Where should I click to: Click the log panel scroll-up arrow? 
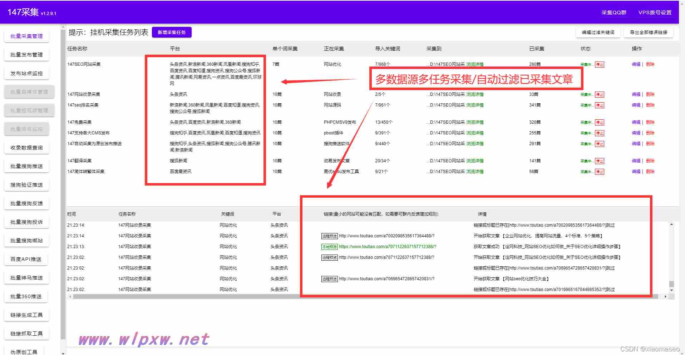(671, 225)
